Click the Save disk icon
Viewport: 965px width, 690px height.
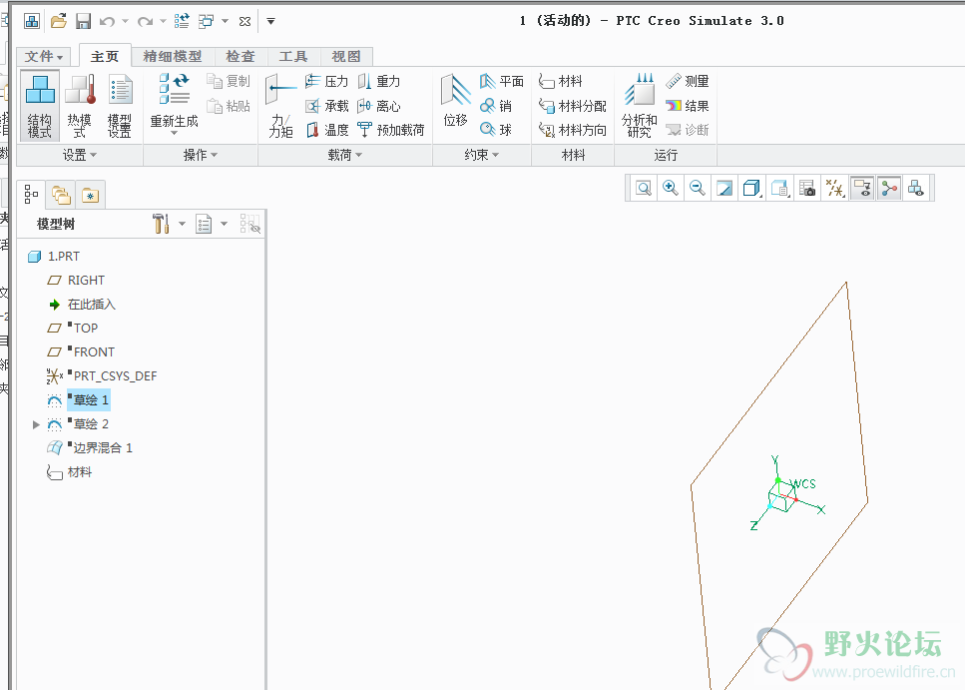pyautogui.click(x=83, y=21)
